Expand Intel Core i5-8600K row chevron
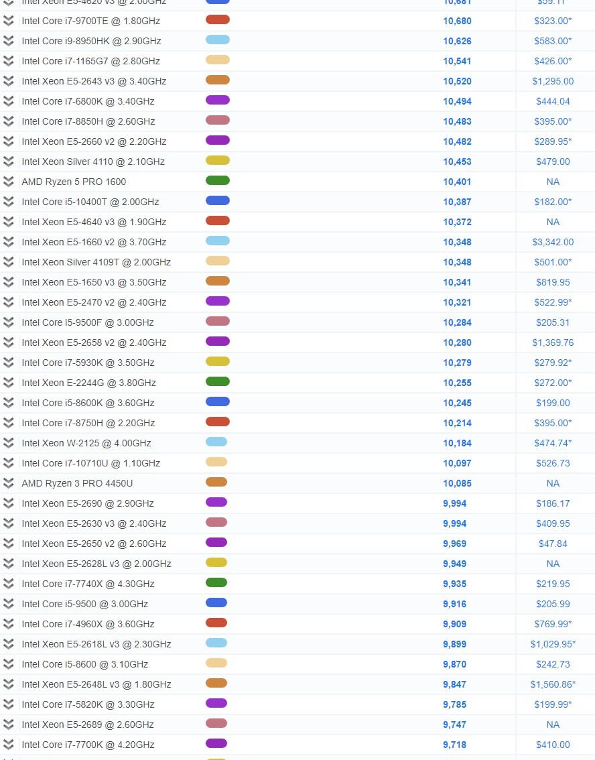Screen dimensions: 595x760 pyautogui.click(x=8, y=403)
